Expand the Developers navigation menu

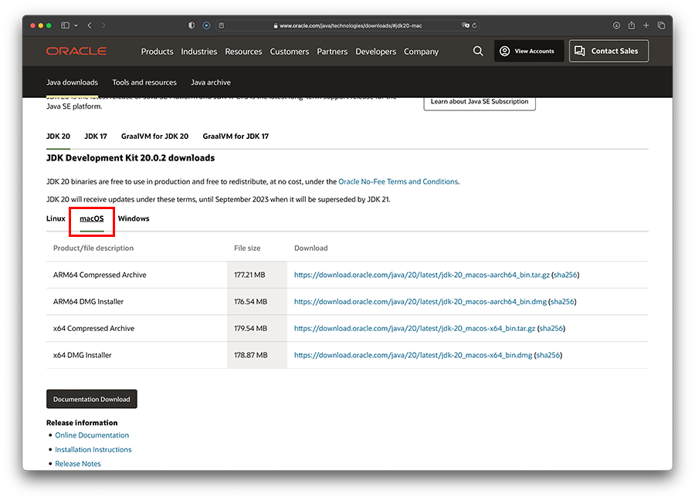375,52
